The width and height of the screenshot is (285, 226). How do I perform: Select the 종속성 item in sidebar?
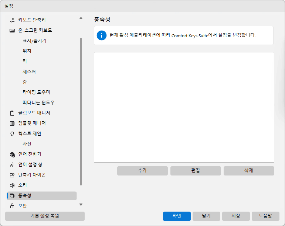pyautogui.click(x=42, y=196)
